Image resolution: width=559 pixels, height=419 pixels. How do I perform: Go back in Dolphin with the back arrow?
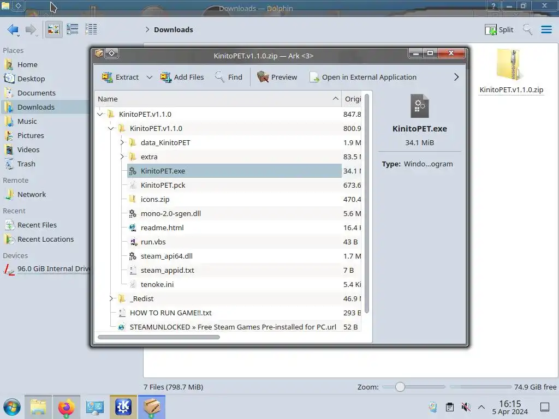[13, 29]
